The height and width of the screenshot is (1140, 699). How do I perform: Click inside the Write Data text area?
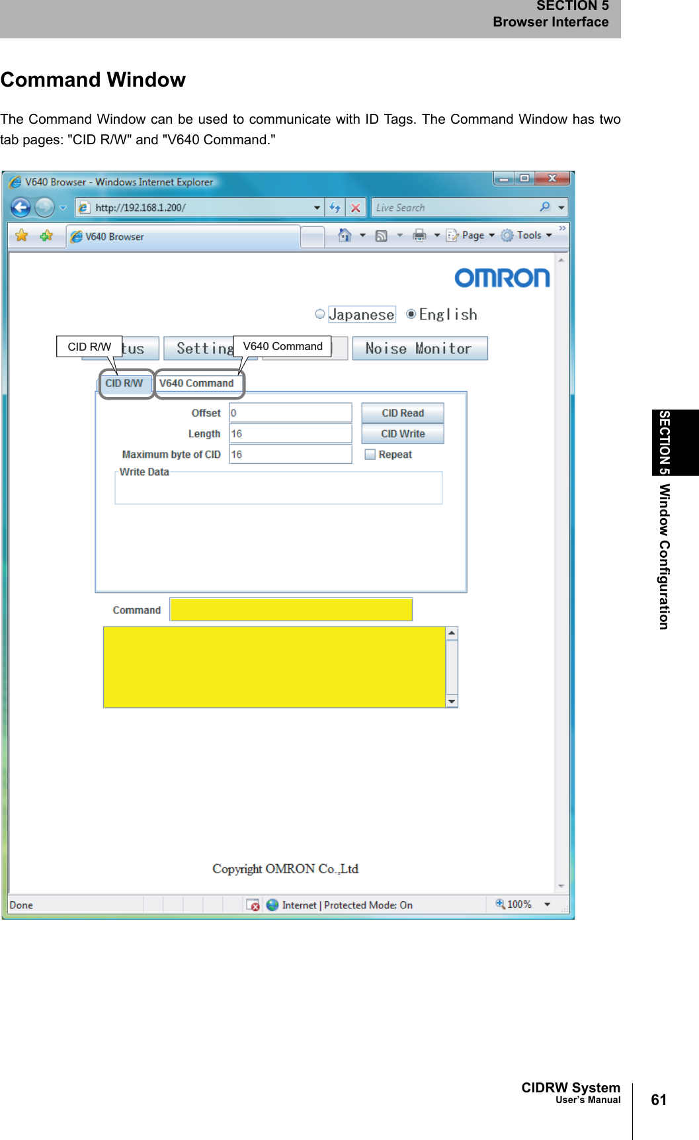278,490
